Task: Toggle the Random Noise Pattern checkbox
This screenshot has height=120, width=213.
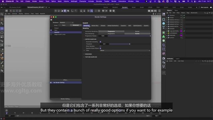Action: pos(101,48)
